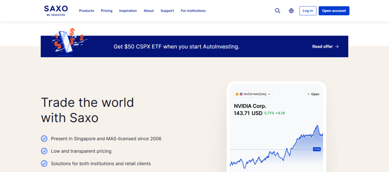Go to For institutions
389x172 pixels.
[x=193, y=11]
